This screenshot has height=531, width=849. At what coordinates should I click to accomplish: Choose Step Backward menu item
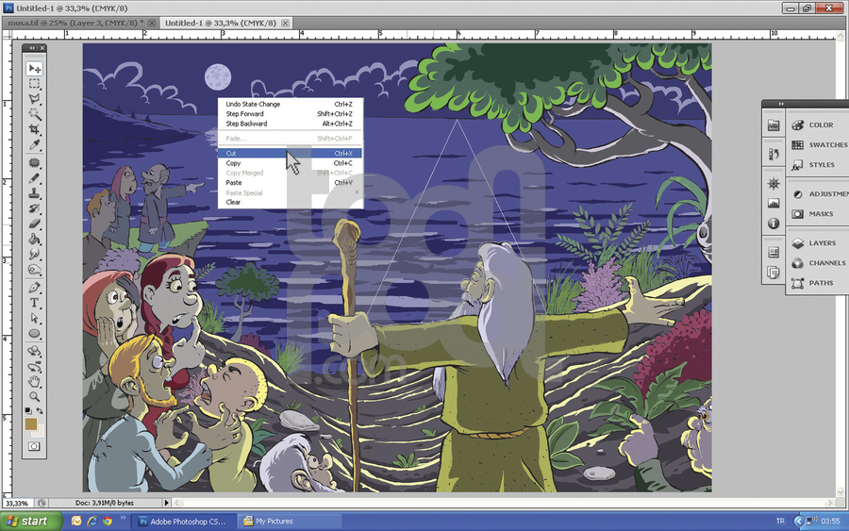tap(291, 124)
